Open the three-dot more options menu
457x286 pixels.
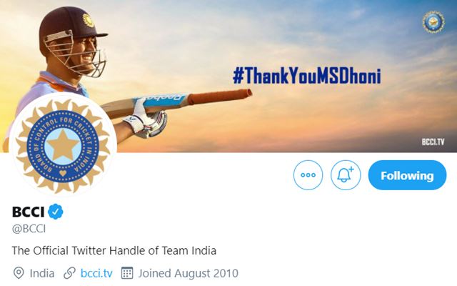click(x=308, y=175)
